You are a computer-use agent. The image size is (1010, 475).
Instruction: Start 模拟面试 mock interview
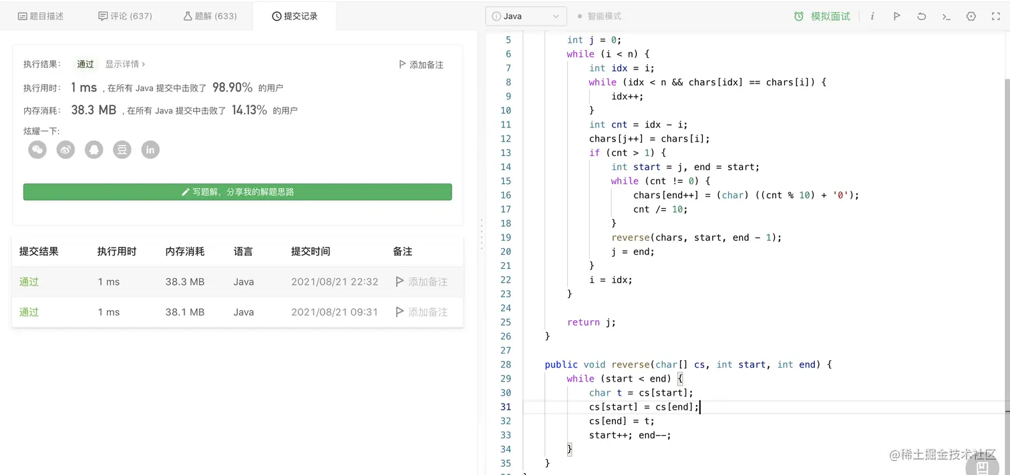(x=822, y=16)
